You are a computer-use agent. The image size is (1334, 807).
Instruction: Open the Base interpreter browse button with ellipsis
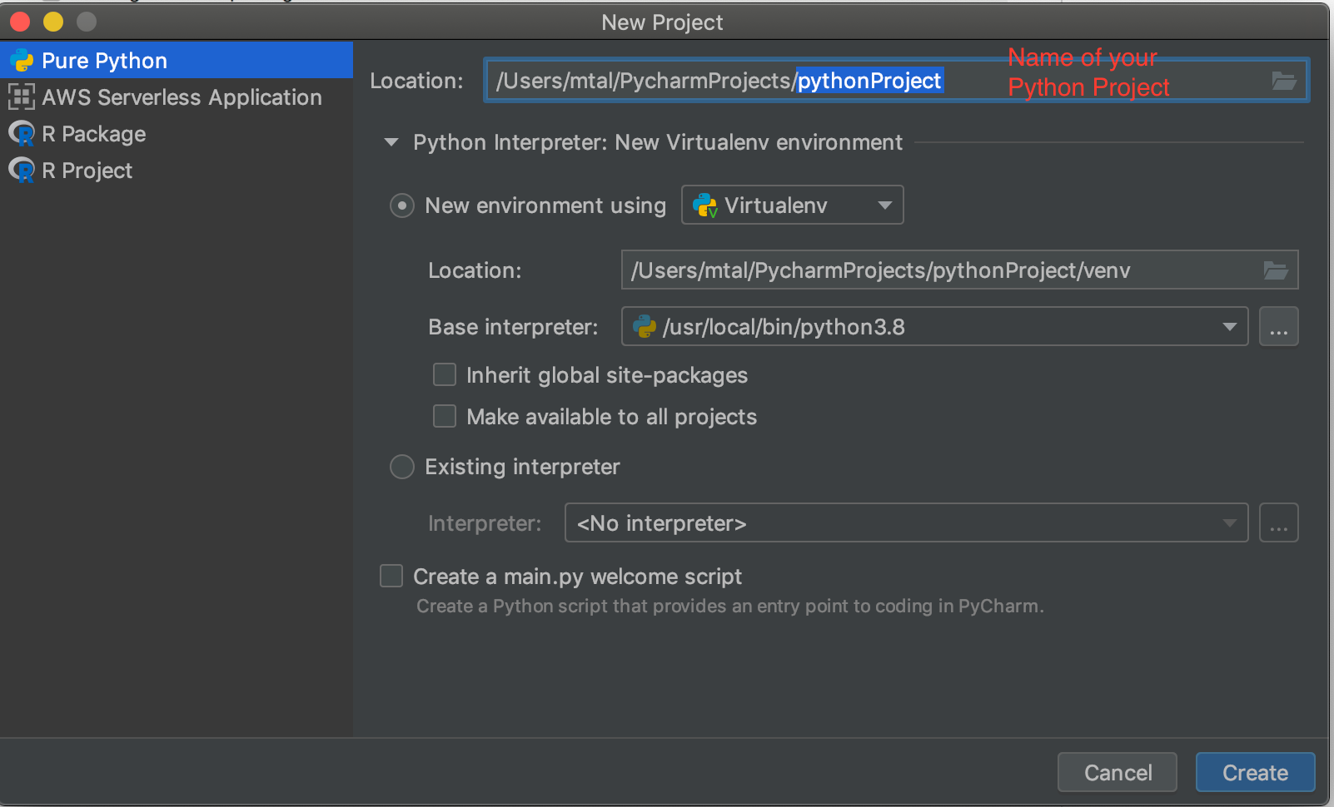(x=1279, y=326)
